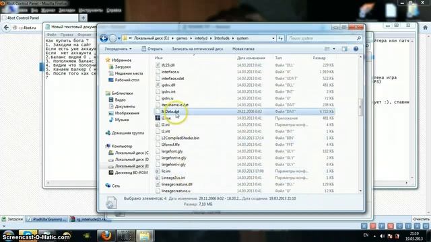Click the games segment in address breadcrumb

182,38
